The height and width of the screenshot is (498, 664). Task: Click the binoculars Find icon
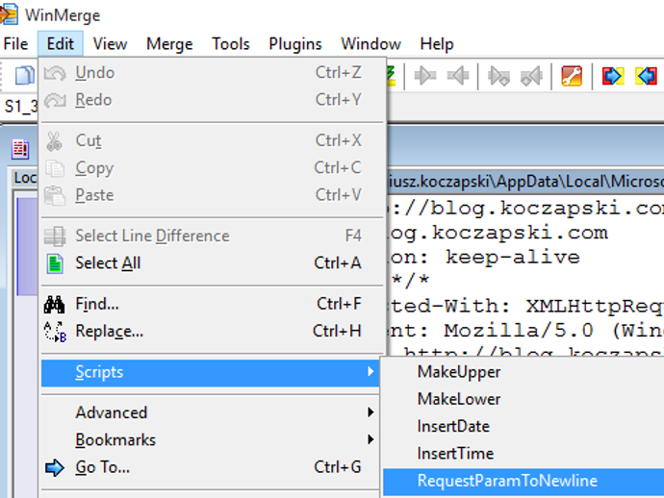tap(54, 304)
